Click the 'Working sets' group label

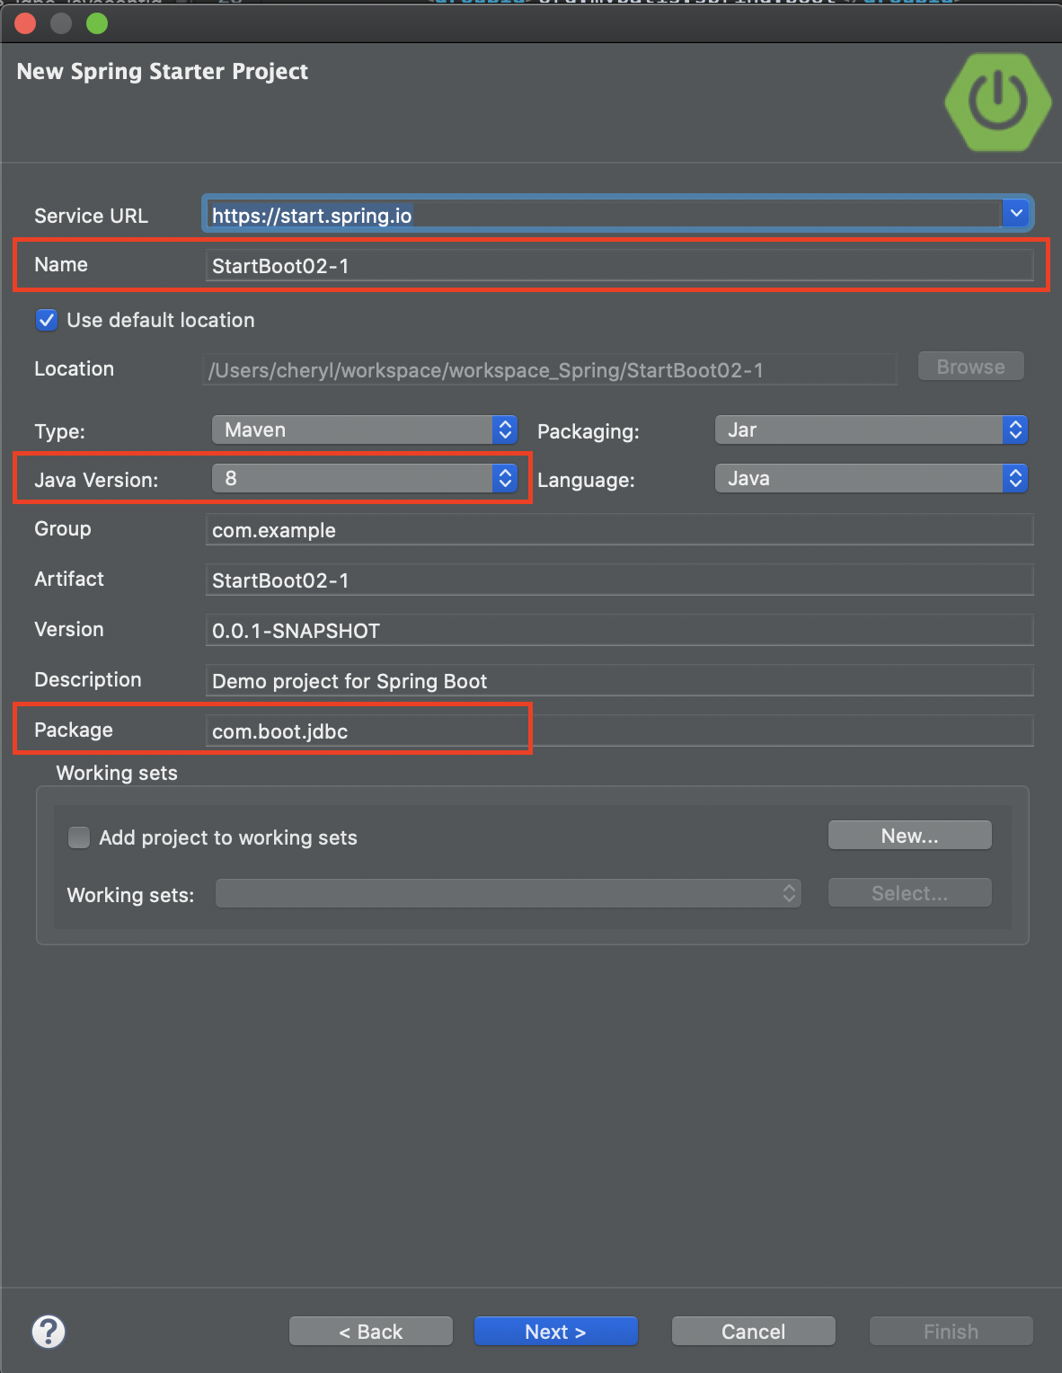click(x=117, y=773)
